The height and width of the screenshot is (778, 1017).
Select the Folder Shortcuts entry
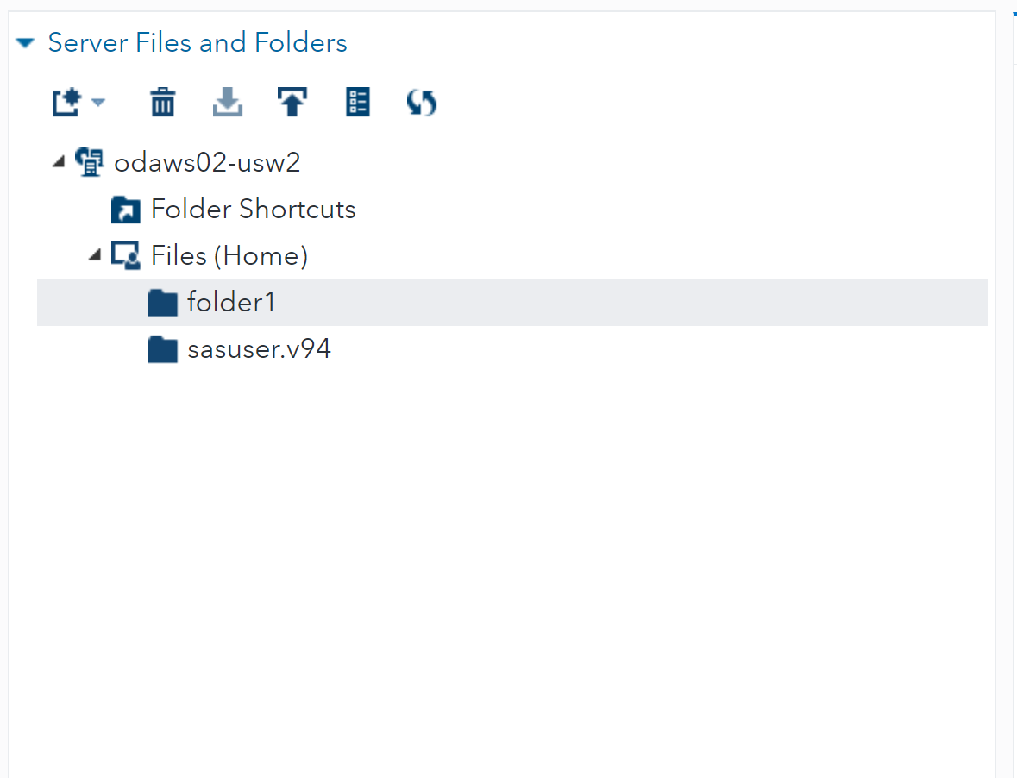(x=253, y=209)
